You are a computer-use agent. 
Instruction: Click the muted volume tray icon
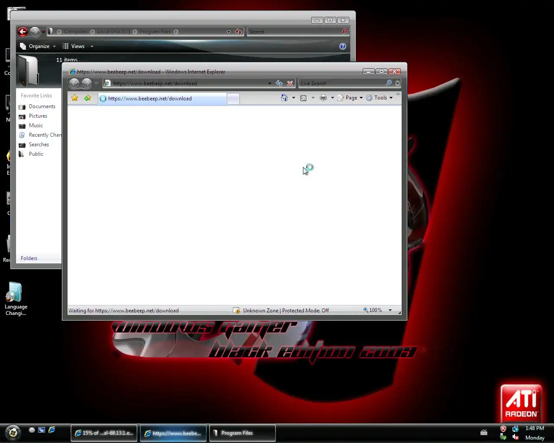515,437
